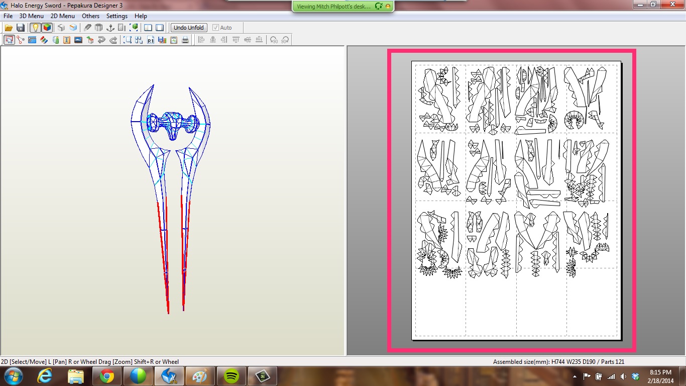Open the Help menu

[x=141, y=16]
